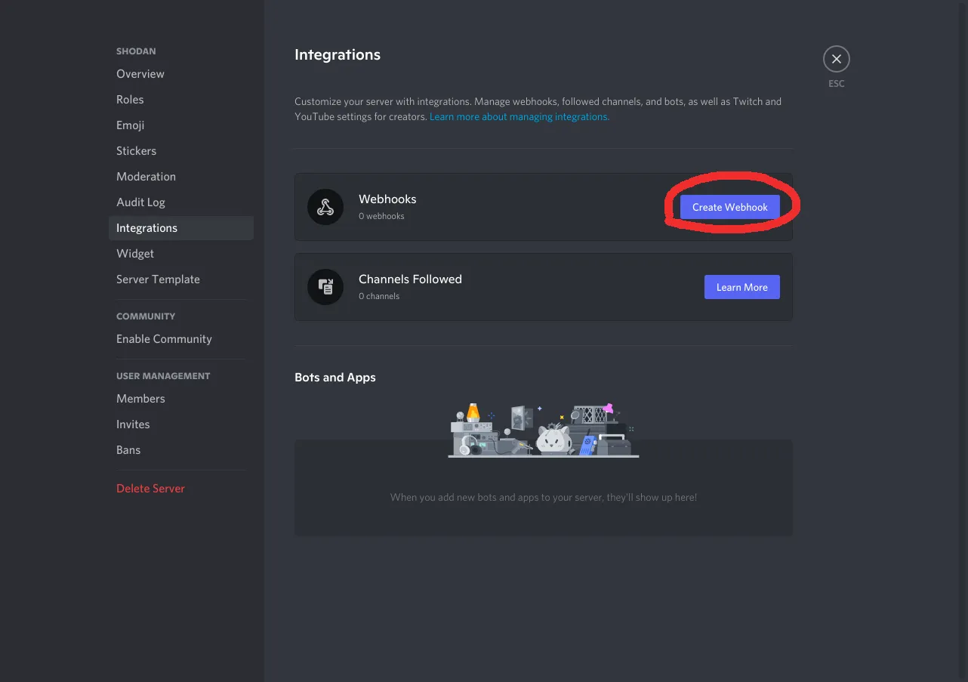View the Members list

(x=140, y=398)
